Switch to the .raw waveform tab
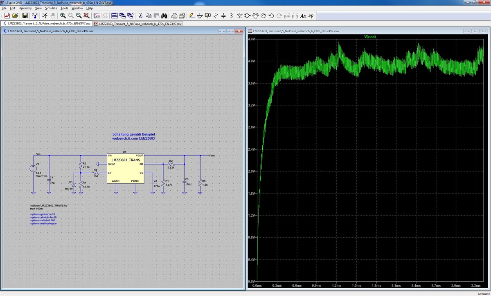 tap(138, 24)
